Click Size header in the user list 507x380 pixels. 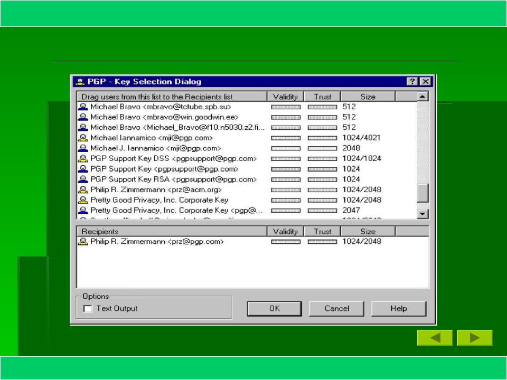(368, 97)
